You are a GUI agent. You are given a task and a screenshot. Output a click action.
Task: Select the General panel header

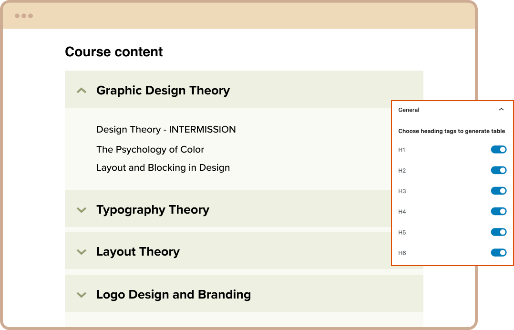coord(409,109)
